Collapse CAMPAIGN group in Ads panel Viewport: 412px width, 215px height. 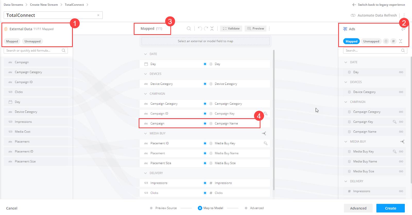(x=346, y=102)
